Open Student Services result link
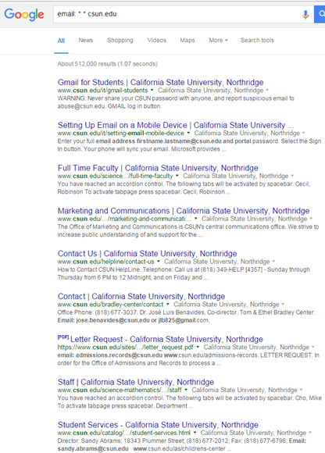 pos(158,425)
